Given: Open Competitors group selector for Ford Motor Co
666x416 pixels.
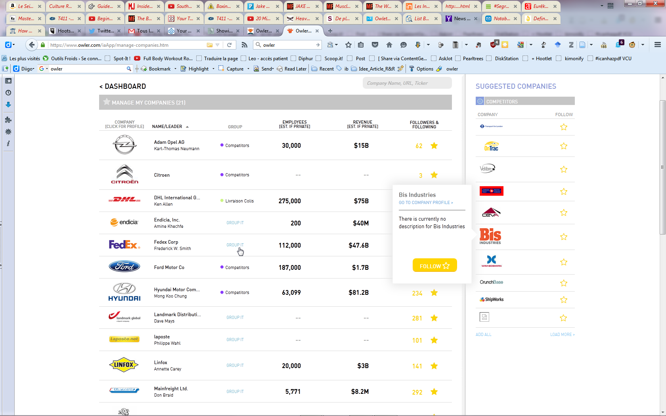Looking at the screenshot, I should [235, 267].
